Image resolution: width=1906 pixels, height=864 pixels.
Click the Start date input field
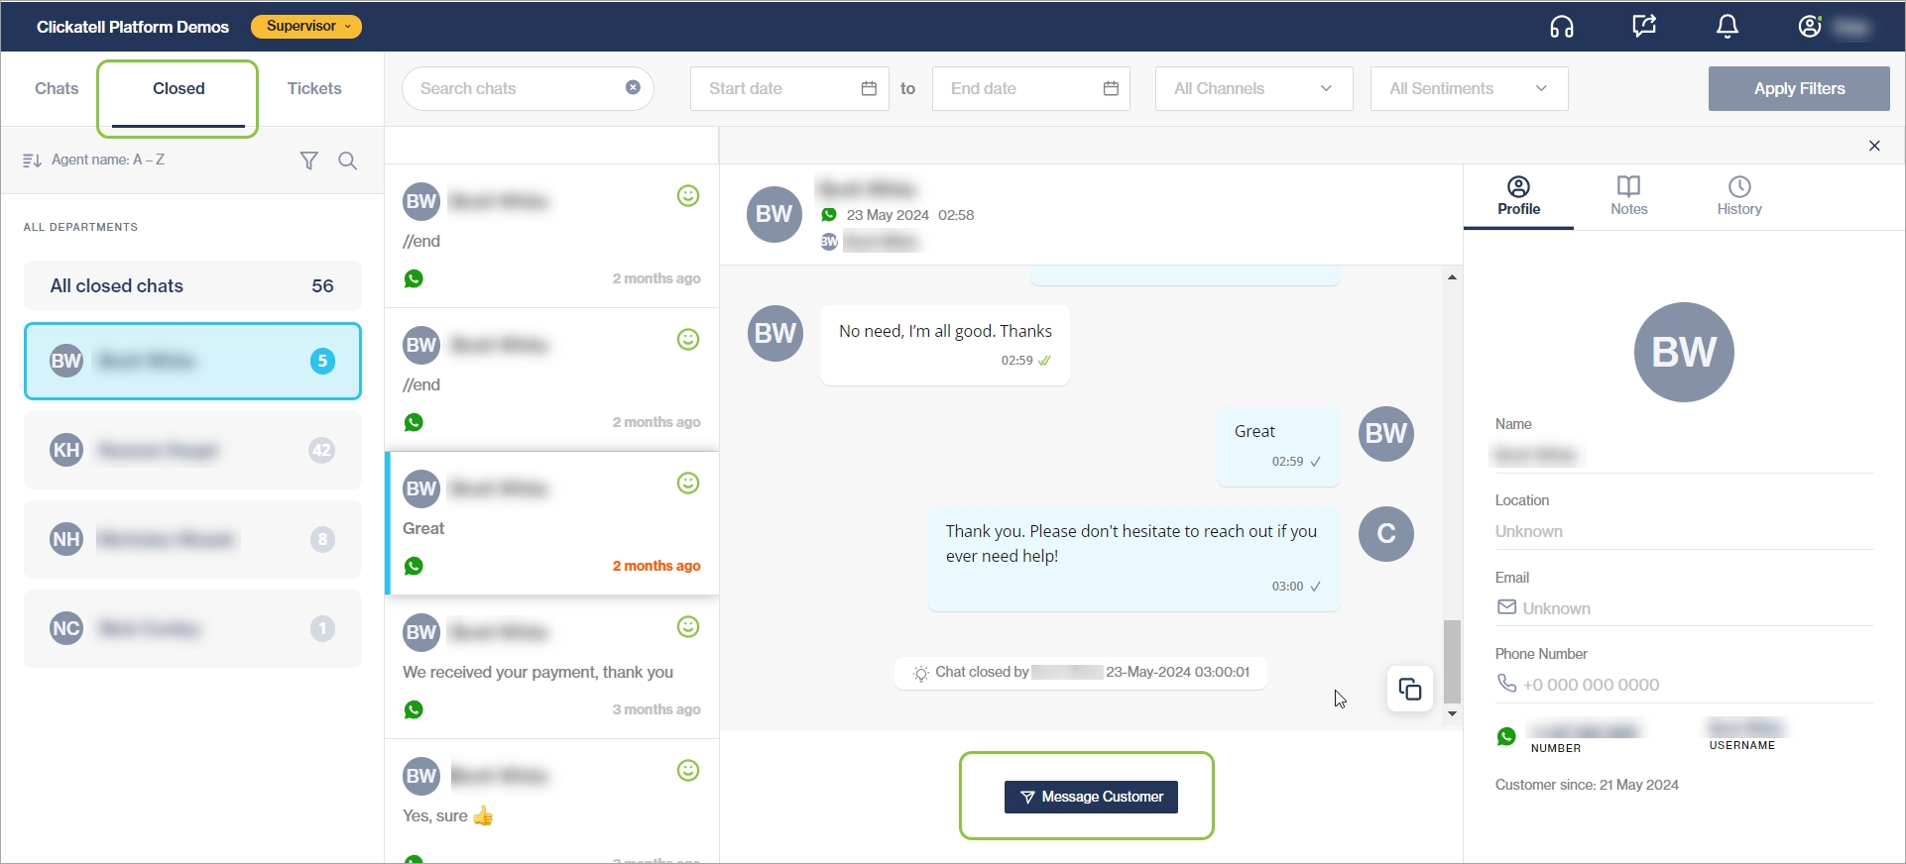(778, 89)
